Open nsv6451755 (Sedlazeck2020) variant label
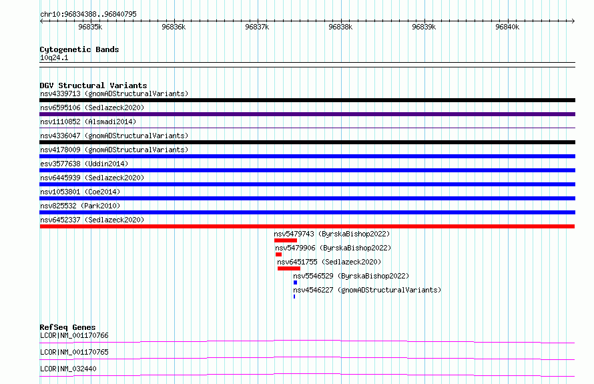The width and height of the screenshot is (594, 384). pos(329,262)
